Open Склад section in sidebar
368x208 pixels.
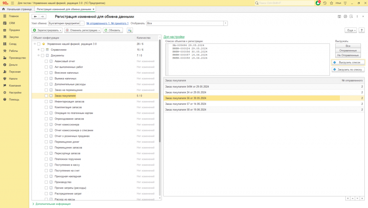[13, 44]
